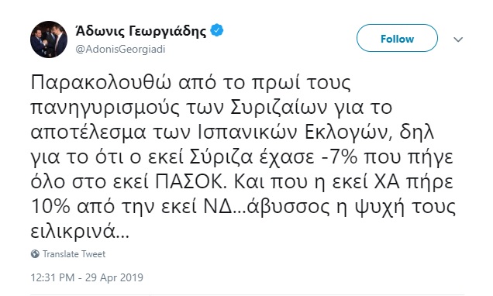Click the word πανηγυρισμούς in the tweet

point(105,109)
